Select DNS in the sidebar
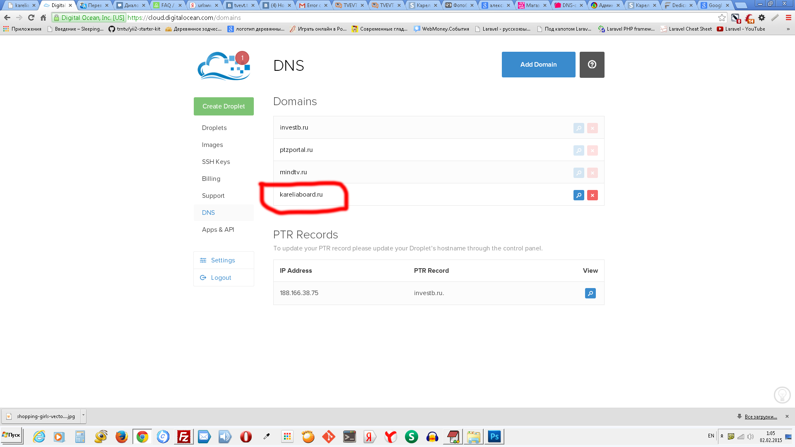The image size is (795, 447). tap(208, 213)
